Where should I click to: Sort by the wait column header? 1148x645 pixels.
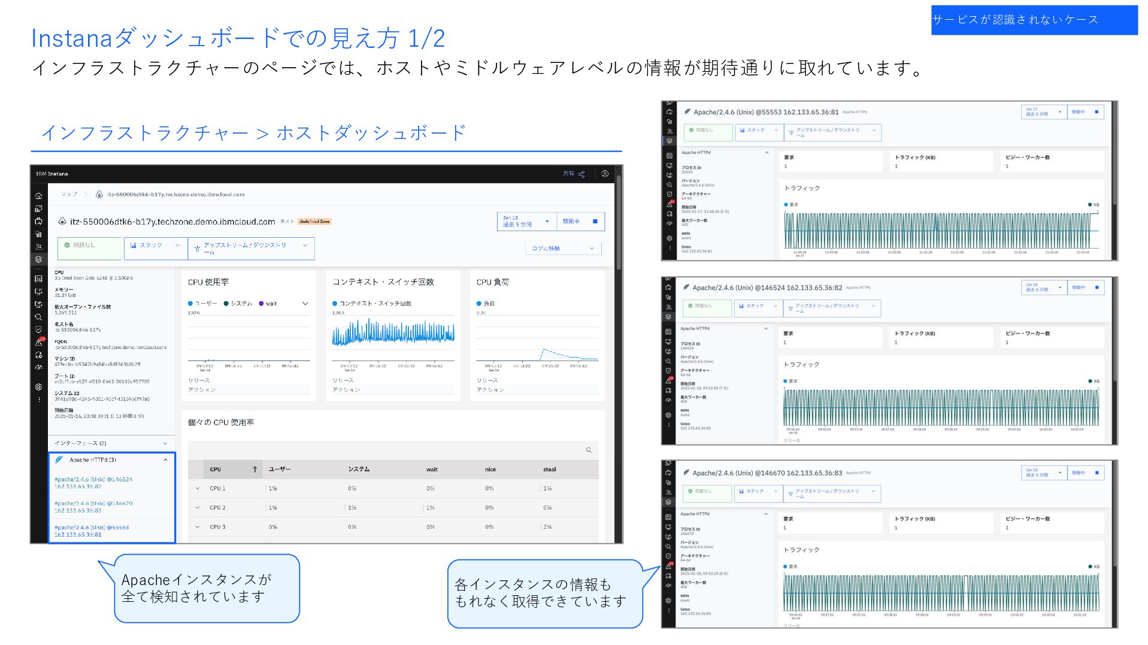[x=432, y=470]
